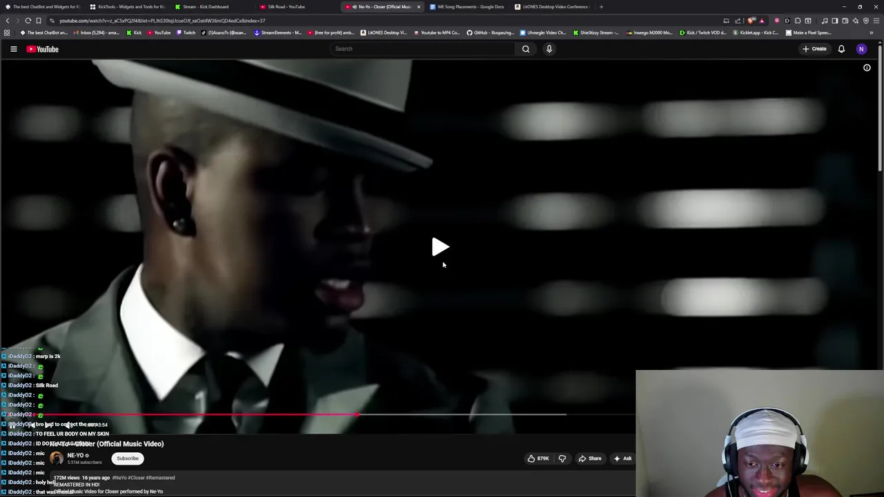Image resolution: width=884 pixels, height=497 pixels.
Task: Switch to Silk Road - YouTube tab
Action: [287, 7]
